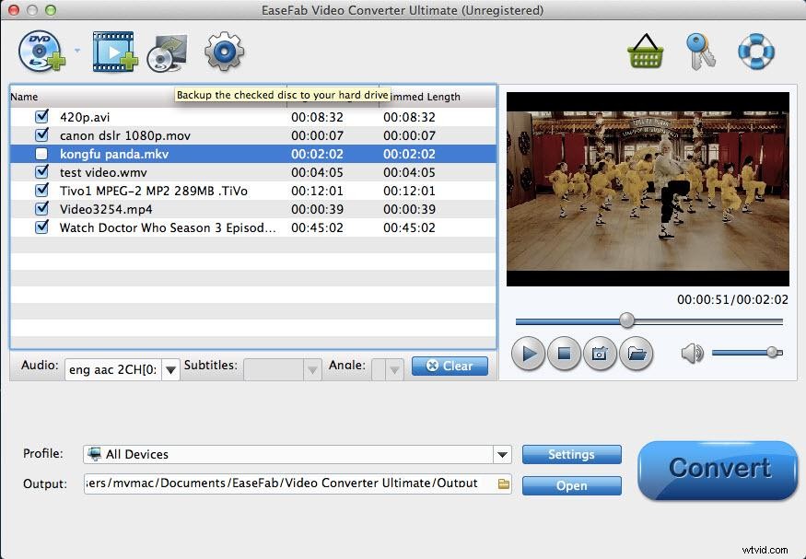
Task: Enable the kongfu panda.mkv checkbox
Action: click(41, 154)
